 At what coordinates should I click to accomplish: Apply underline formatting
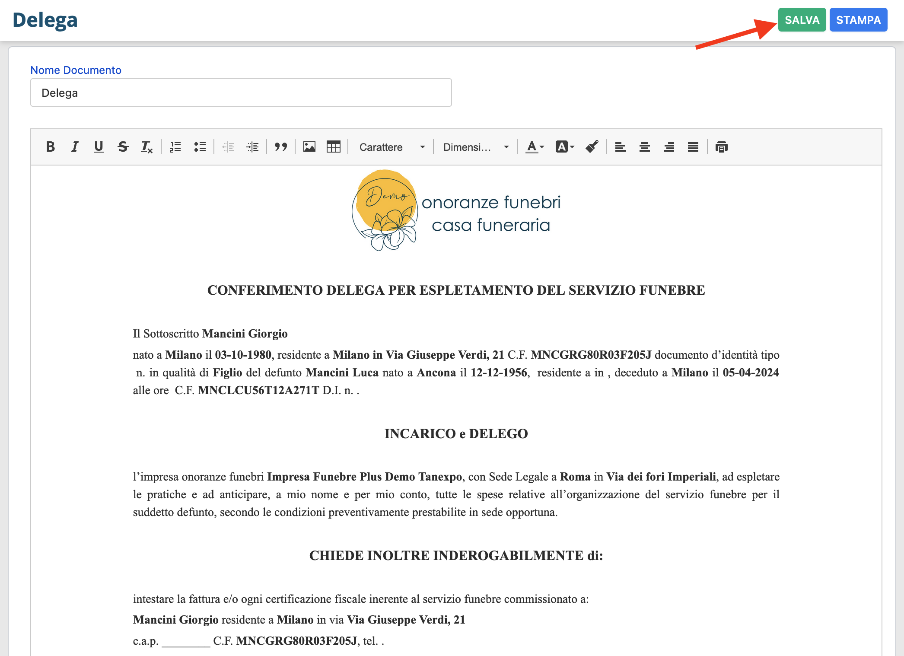pyautogui.click(x=99, y=147)
